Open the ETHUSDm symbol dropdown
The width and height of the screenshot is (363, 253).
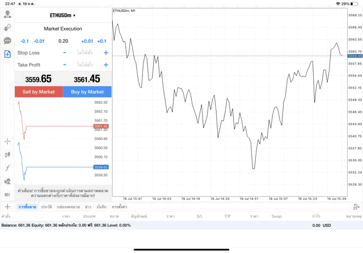tap(63, 15)
